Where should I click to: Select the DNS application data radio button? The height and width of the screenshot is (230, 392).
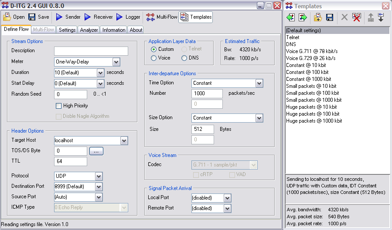tap(184, 58)
